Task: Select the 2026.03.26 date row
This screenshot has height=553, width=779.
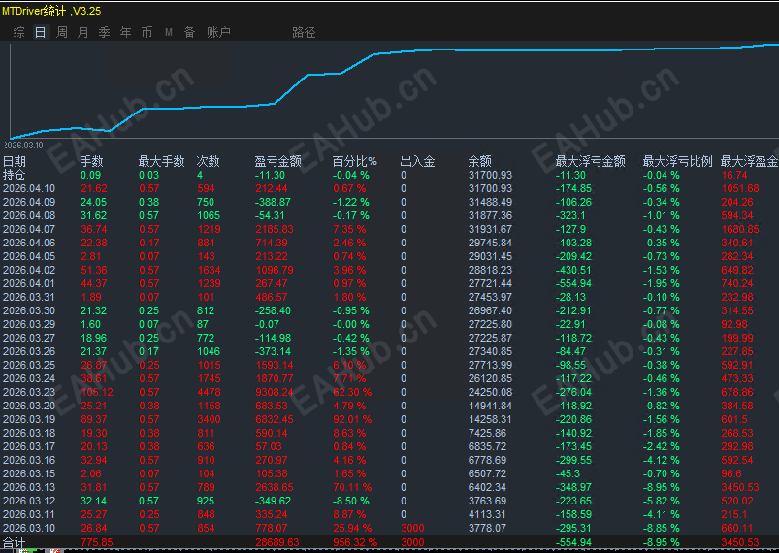Action: [390, 351]
